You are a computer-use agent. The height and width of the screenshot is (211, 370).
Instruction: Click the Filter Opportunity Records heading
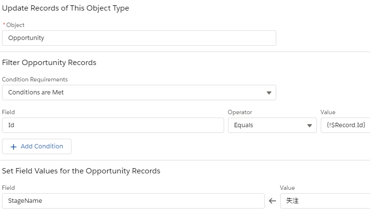(49, 63)
